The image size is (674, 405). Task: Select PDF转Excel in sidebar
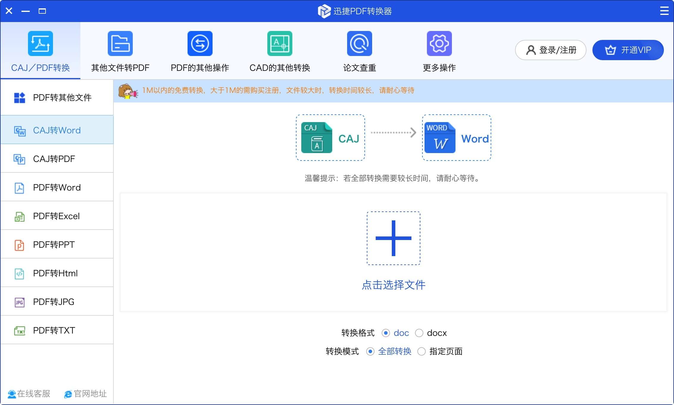(57, 216)
